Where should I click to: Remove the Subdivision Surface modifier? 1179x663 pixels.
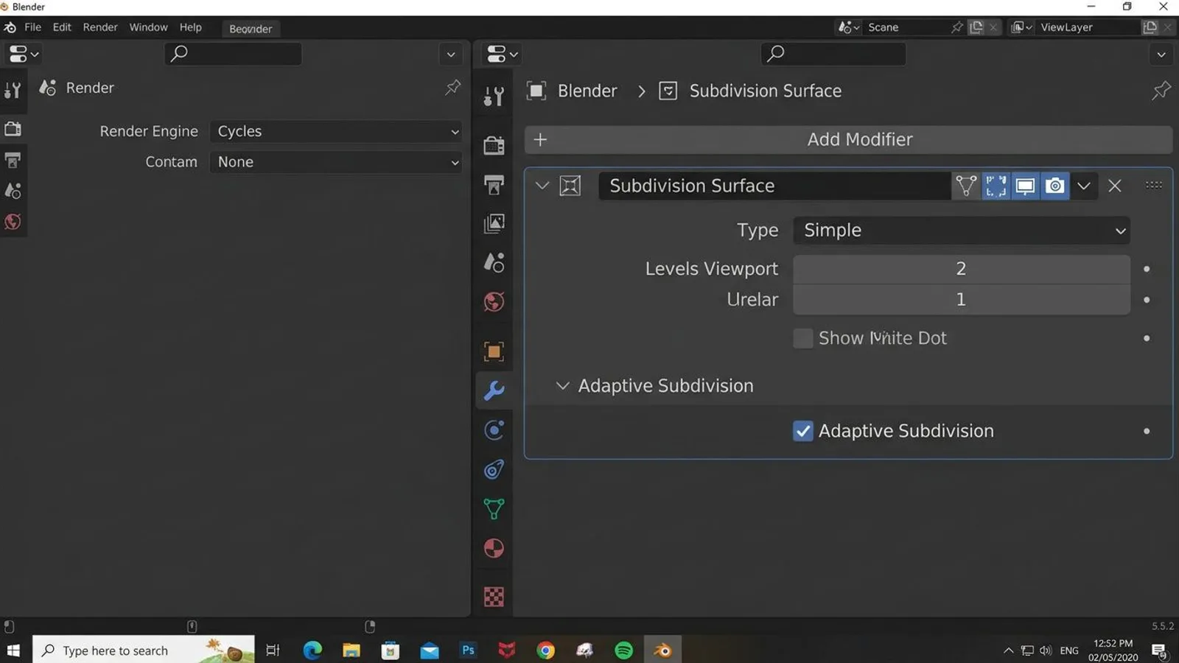click(x=1115, y=186)
